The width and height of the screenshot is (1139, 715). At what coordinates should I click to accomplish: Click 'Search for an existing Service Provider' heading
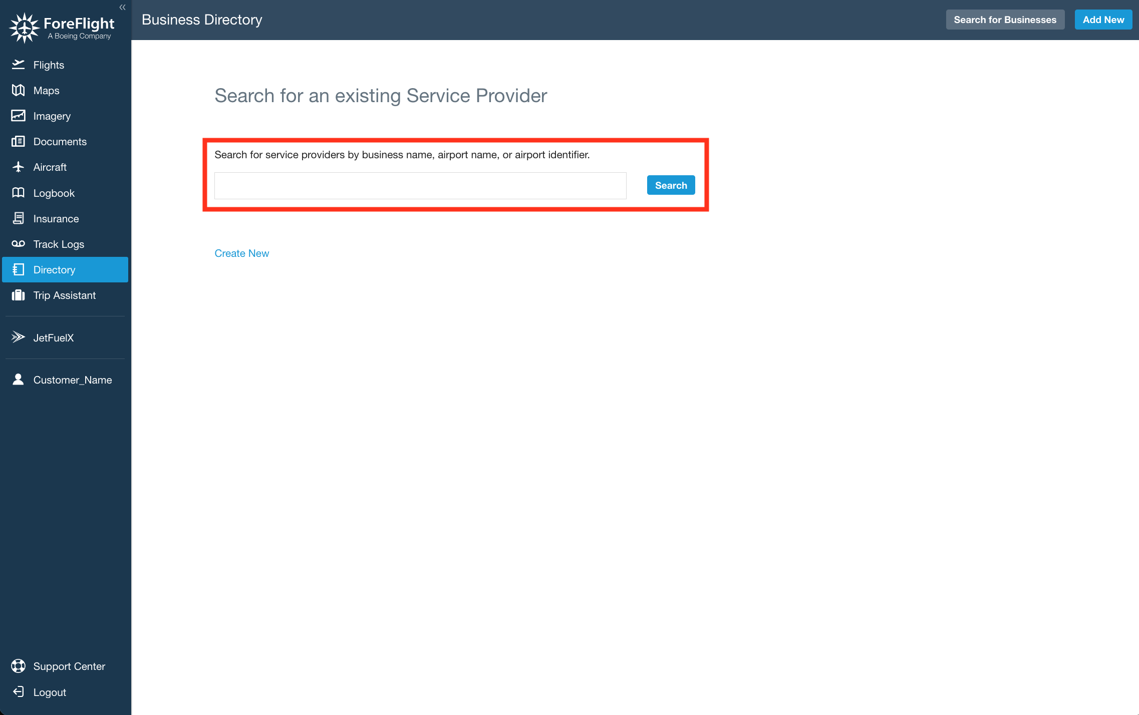coord(381,96)
